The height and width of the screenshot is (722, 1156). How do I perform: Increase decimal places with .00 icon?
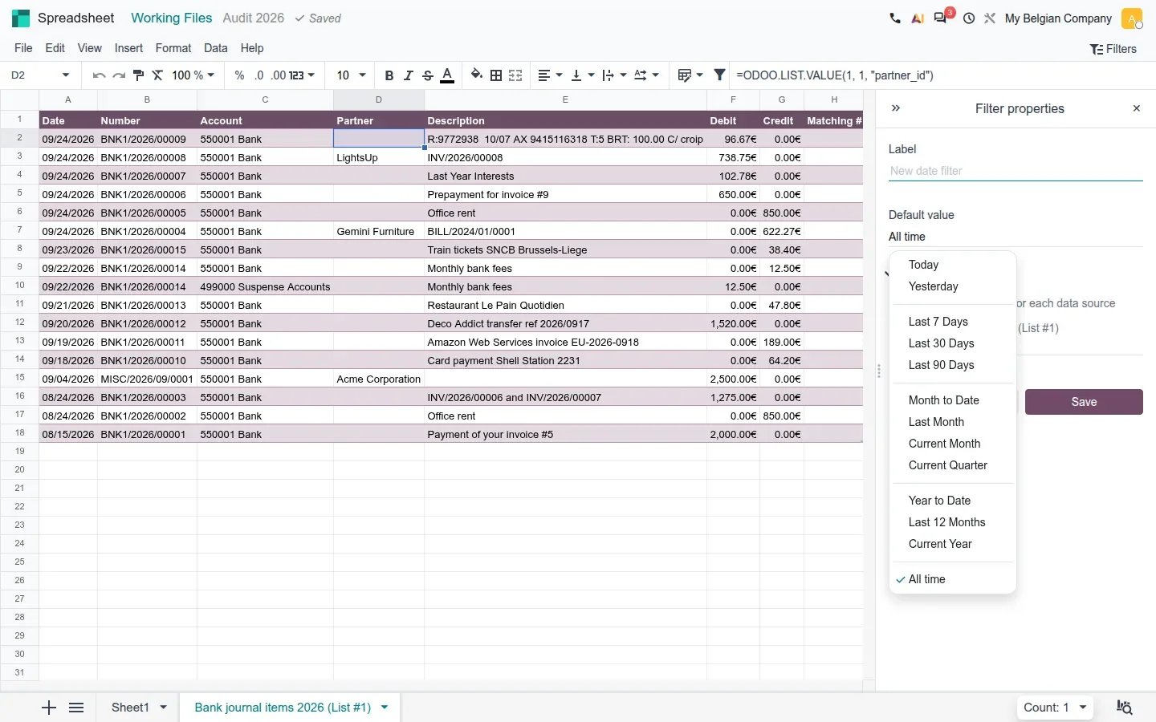tap(278, 75)
